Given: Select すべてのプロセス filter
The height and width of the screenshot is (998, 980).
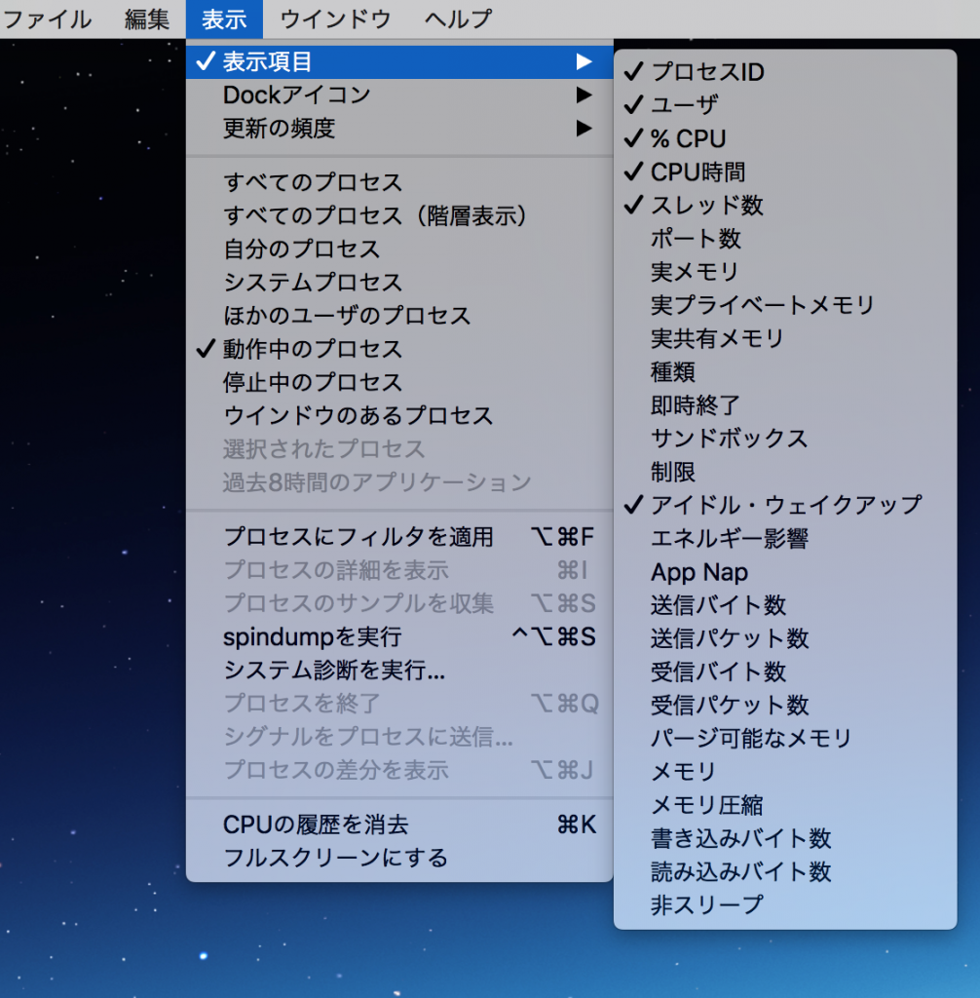Looking at the screenshot, I should (x=399, y=182).
